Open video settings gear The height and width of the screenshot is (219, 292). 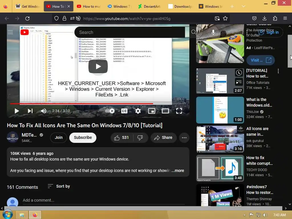[138, 111]
